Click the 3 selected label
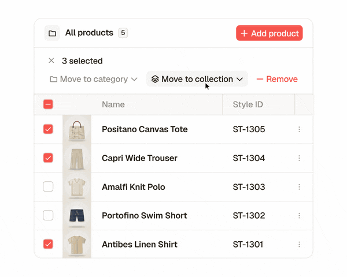 point(82,61)
